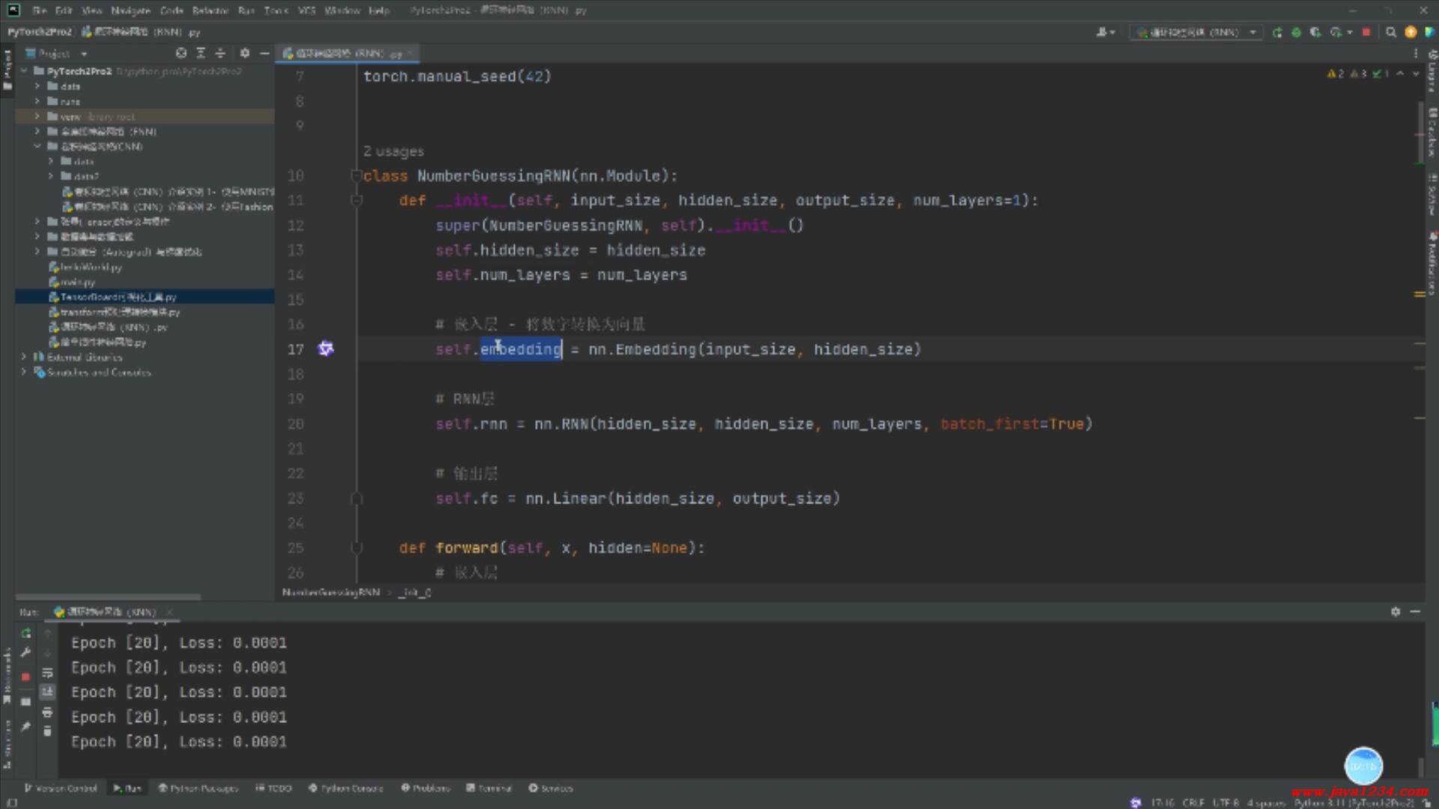Click the Run panel settings gear
1439x809 pixels.
pyautogui.click(x=1396, y=612)
